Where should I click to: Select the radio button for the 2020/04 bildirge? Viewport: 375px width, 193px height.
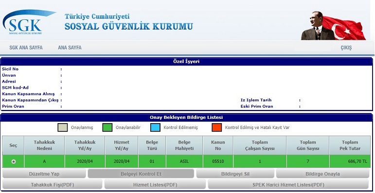pyautogui.click(x=14, y=161)
